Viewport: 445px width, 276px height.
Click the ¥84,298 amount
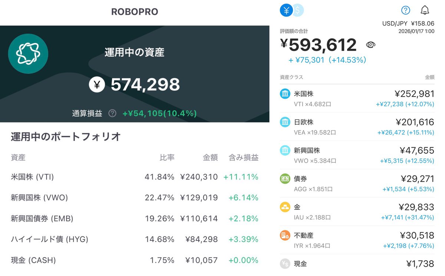[202, 239]
